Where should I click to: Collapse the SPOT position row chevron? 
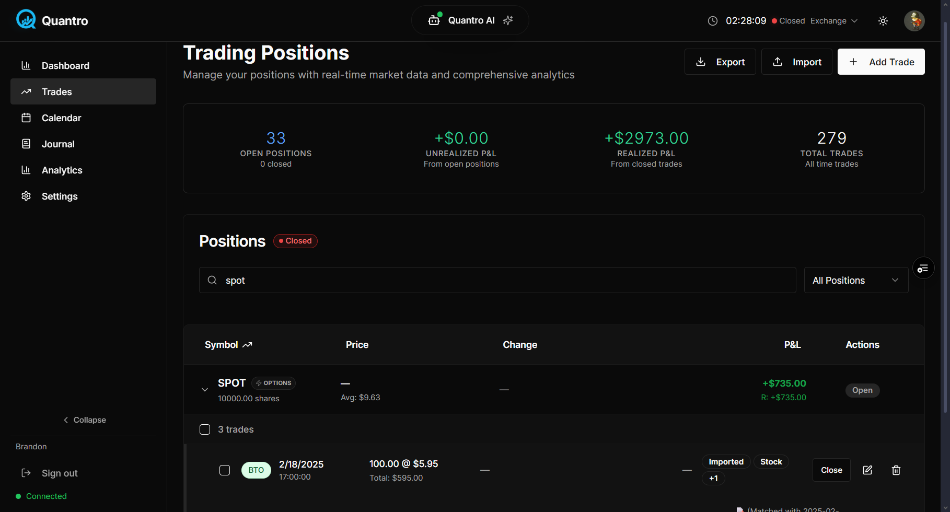point(205,390)
